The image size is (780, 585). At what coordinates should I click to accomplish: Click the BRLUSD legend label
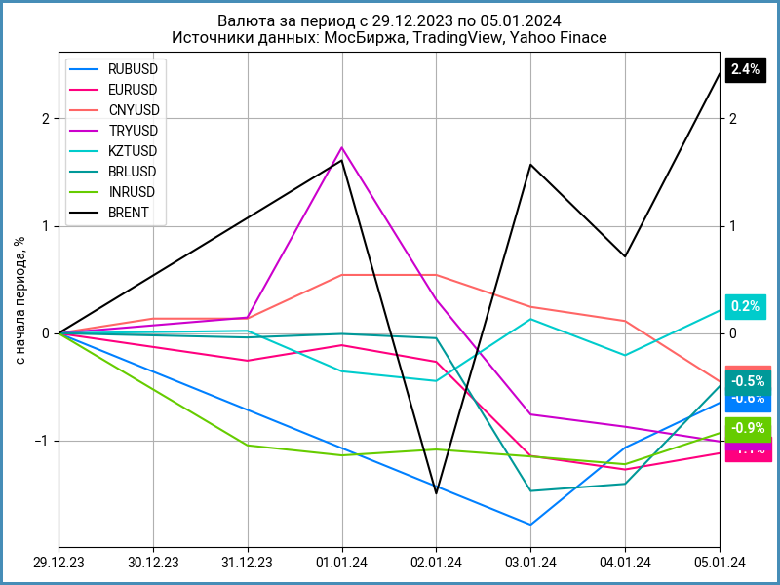133,172
